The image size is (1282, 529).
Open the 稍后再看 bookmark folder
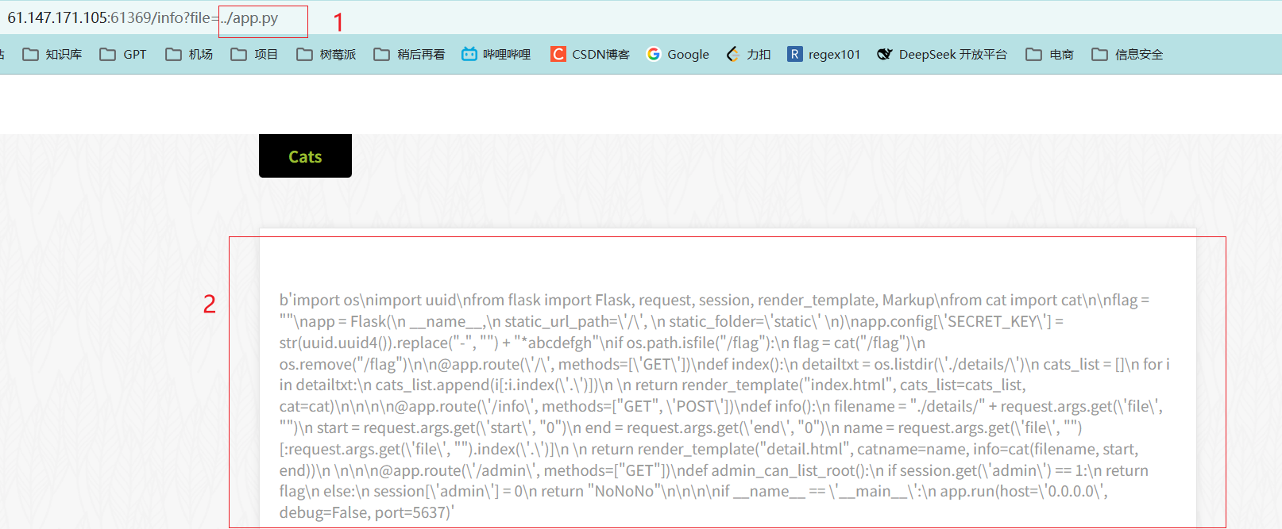(x=409, y=54)
